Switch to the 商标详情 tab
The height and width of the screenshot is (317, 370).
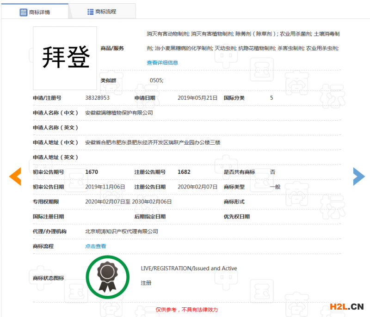[35, 12]
